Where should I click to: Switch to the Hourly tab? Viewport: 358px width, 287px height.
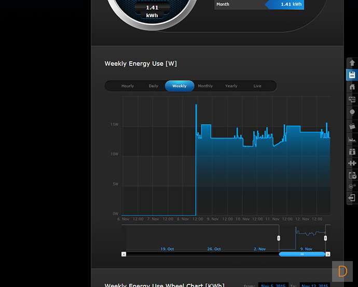(128, 86)
